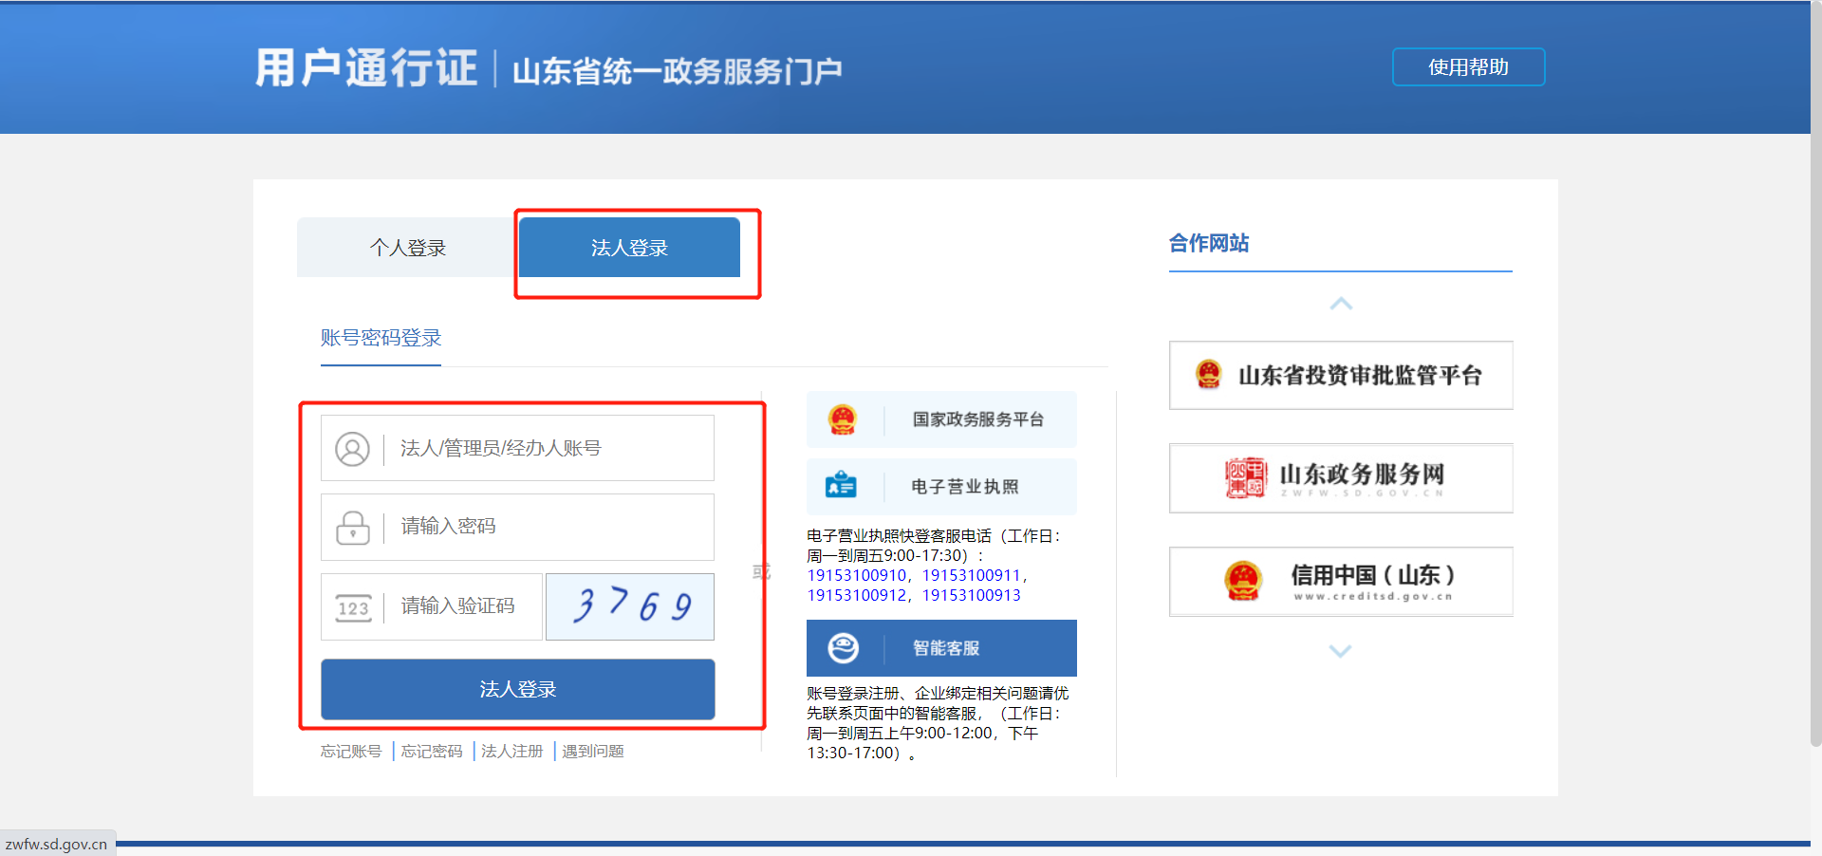This screenshot has width=1822, height=856.
Task: Click the 忘记密码 link
Action: pos(432,752)
